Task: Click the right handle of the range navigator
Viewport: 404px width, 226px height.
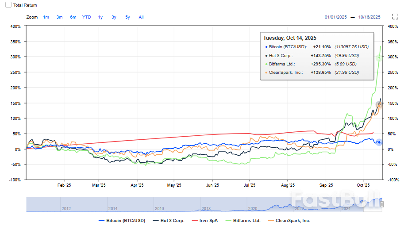Action: point(382,204)
